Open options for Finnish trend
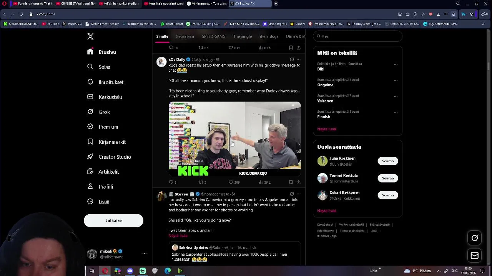 (396, 112)
